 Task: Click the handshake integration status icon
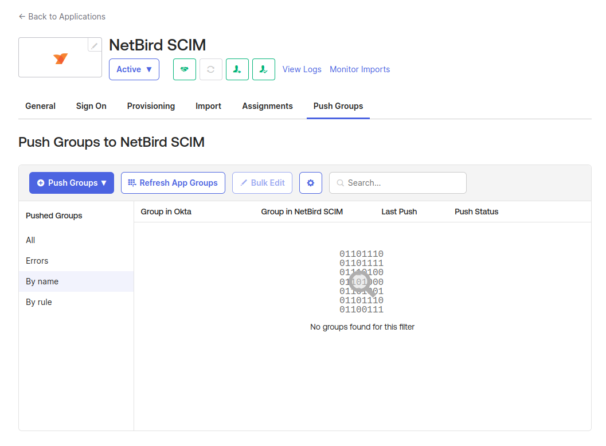pos(185,69)
